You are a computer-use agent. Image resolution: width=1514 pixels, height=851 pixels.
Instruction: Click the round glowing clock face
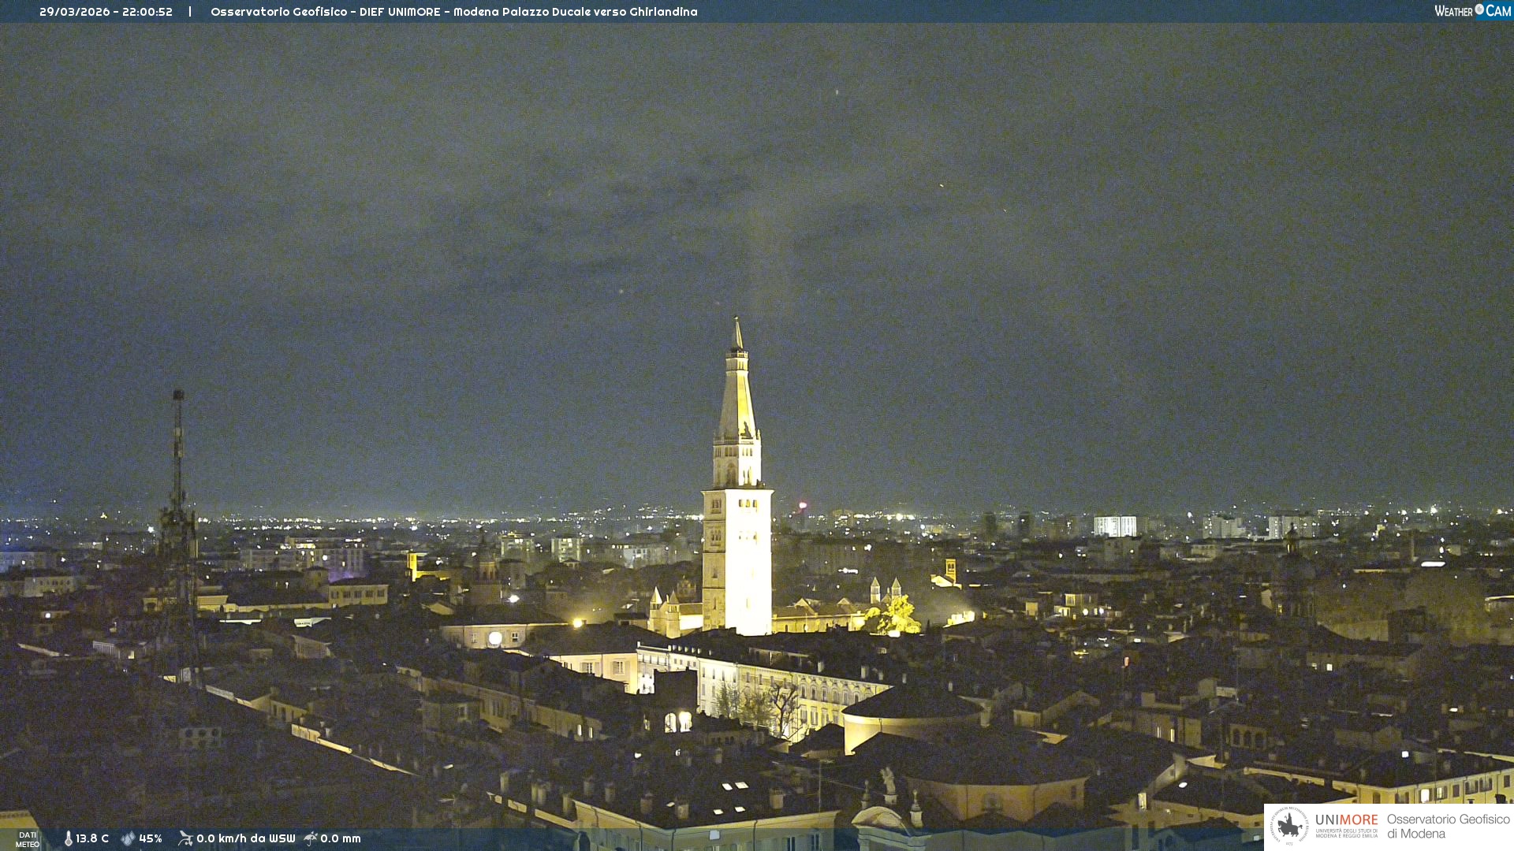click(x=495, y=638)
